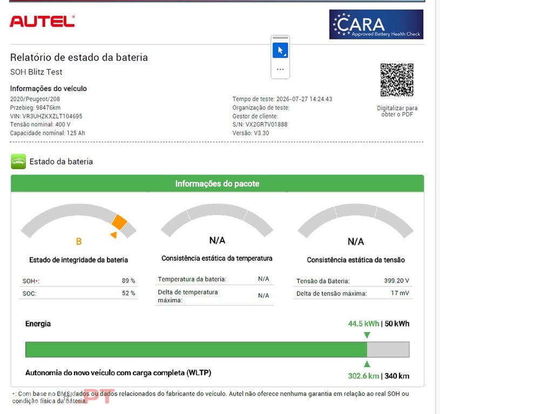Click the 'Delta de temperatura máxima' row

pos(214,296)
